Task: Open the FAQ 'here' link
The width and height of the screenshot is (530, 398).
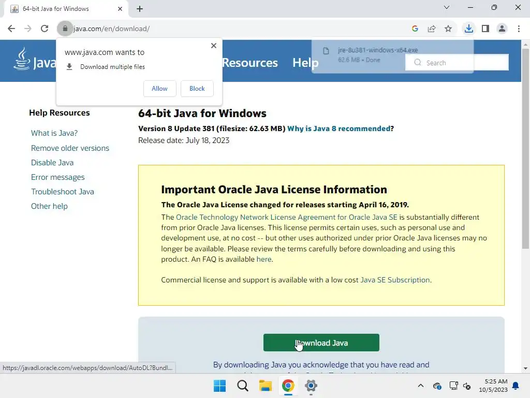Action: click(x=264, y=259)
